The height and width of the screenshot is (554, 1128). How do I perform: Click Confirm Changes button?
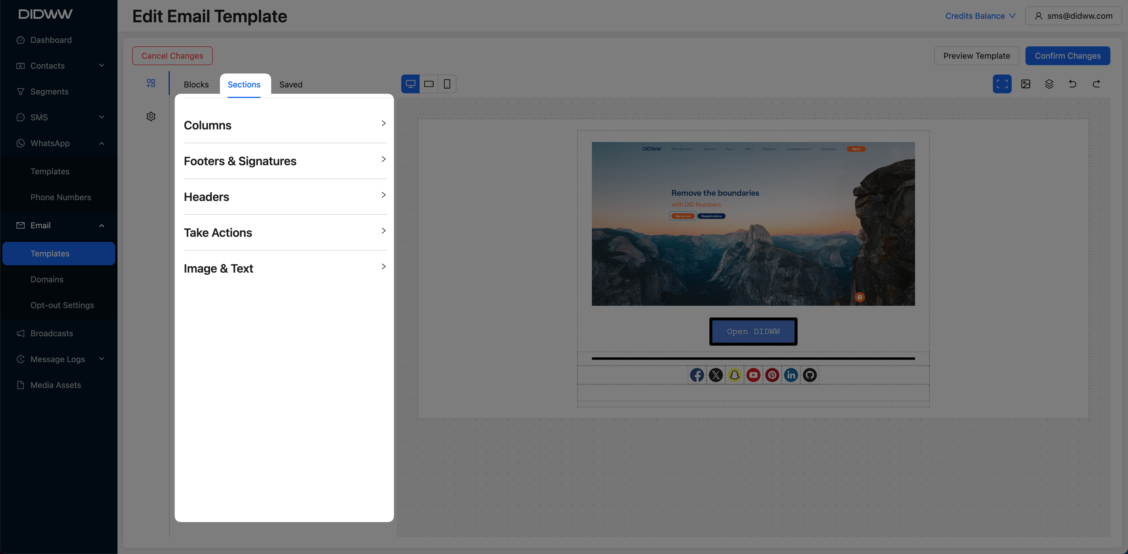click(1067, 56)
